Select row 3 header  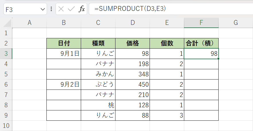[x=6, y=54]
